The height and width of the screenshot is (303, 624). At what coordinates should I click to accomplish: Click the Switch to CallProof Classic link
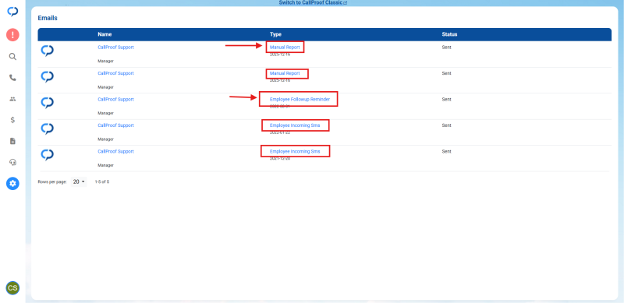click(x=313, y=3)
